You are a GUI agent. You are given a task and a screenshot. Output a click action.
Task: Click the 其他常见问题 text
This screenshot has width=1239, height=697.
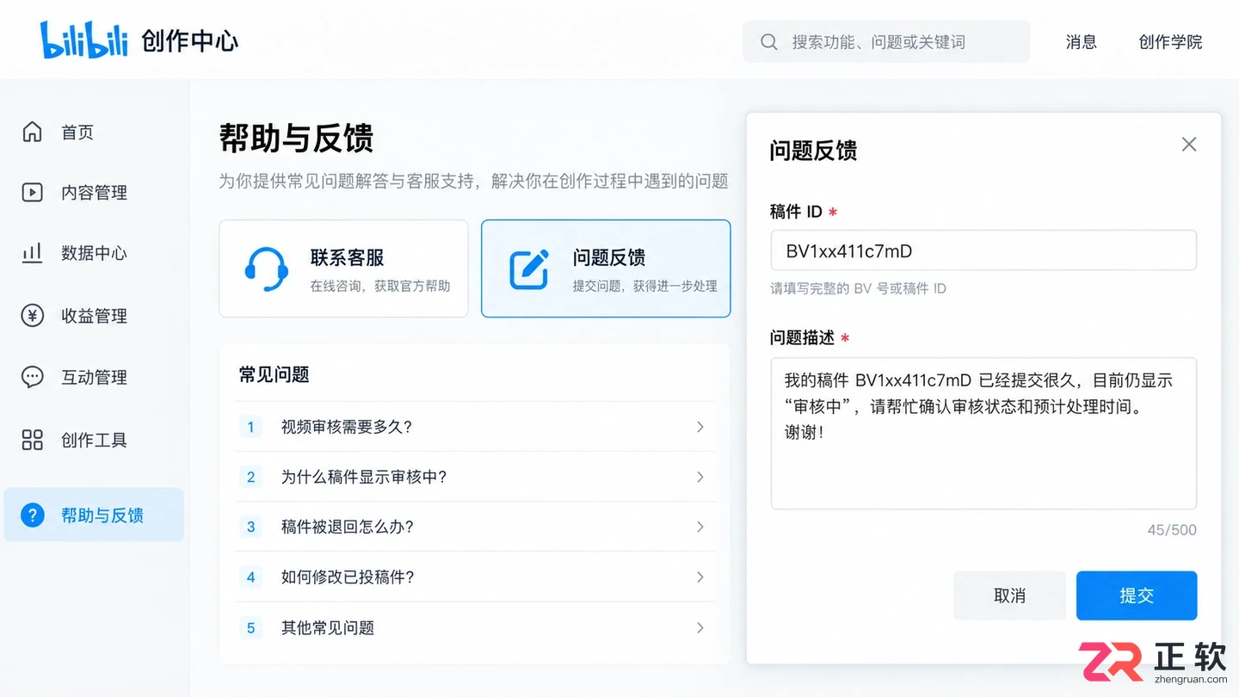[328, 627]
